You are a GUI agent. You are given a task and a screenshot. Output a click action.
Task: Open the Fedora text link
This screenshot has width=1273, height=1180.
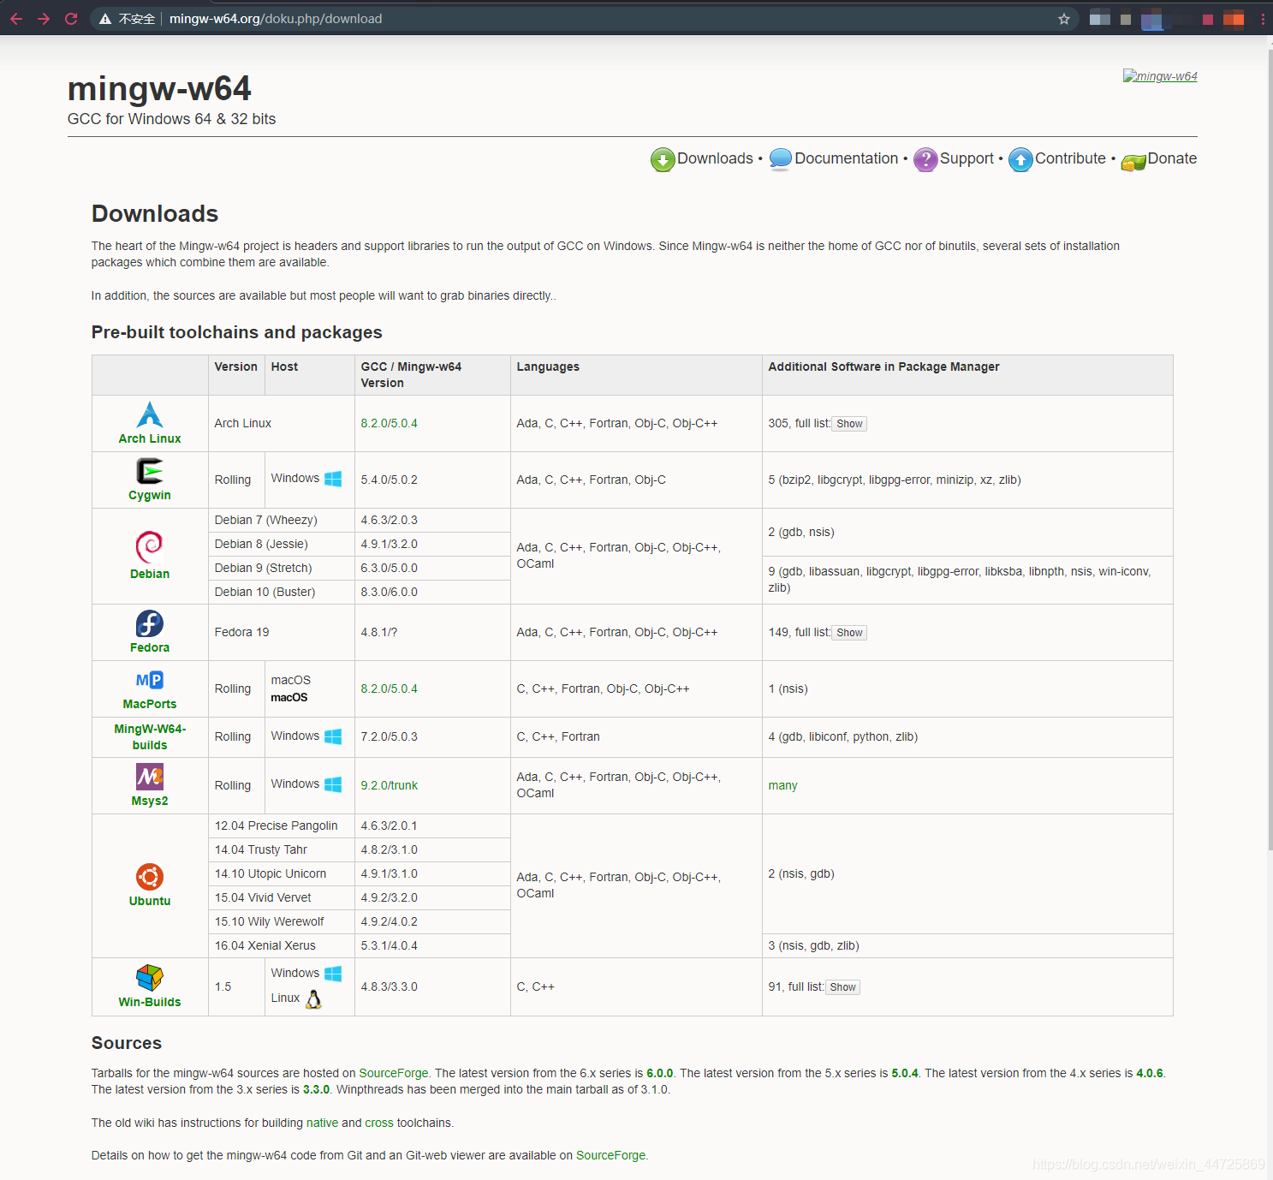[150, 647]
